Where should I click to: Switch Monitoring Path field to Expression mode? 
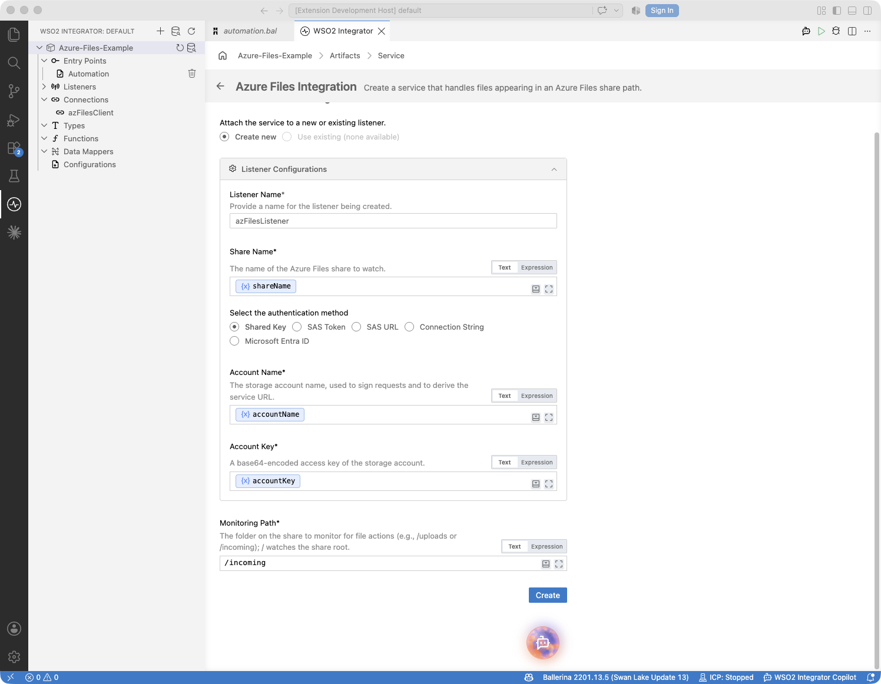pos(547,546)
